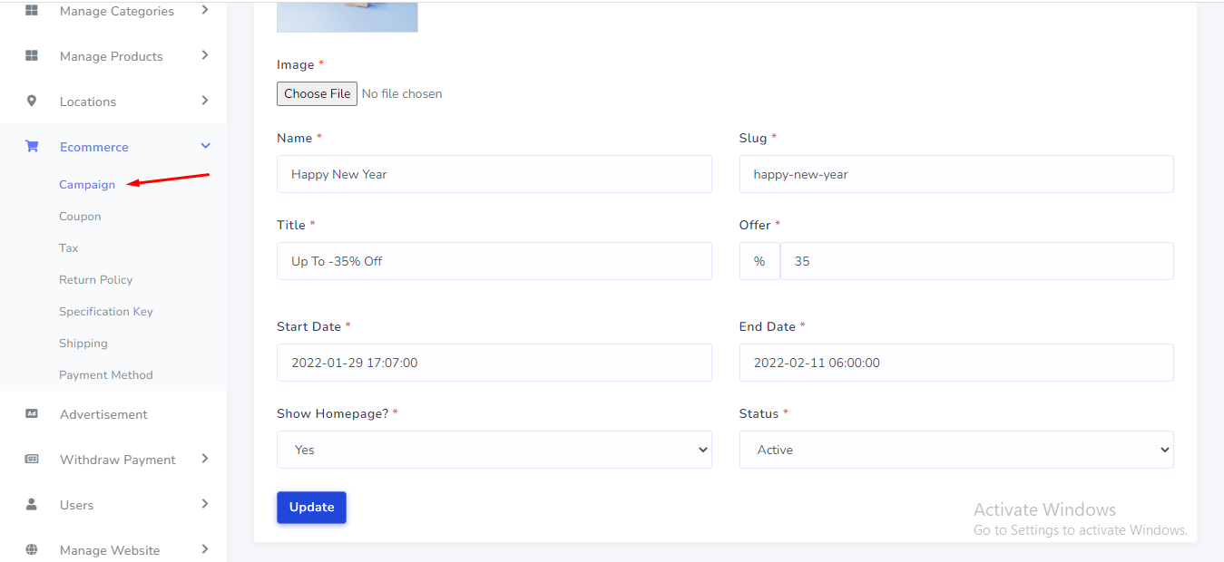Click the Locations map pin icon

(x=32, y=102)
